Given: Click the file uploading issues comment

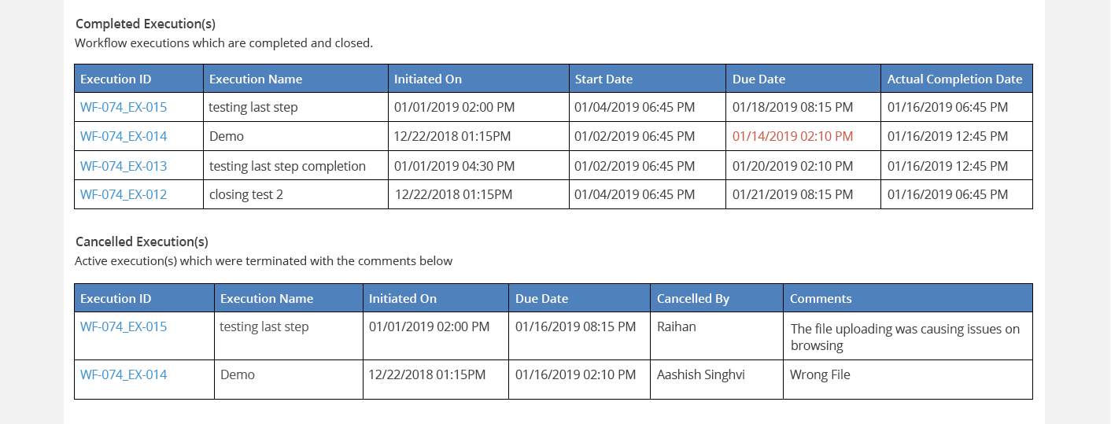Looking at the screenshot, I should [x=905, y=337].
